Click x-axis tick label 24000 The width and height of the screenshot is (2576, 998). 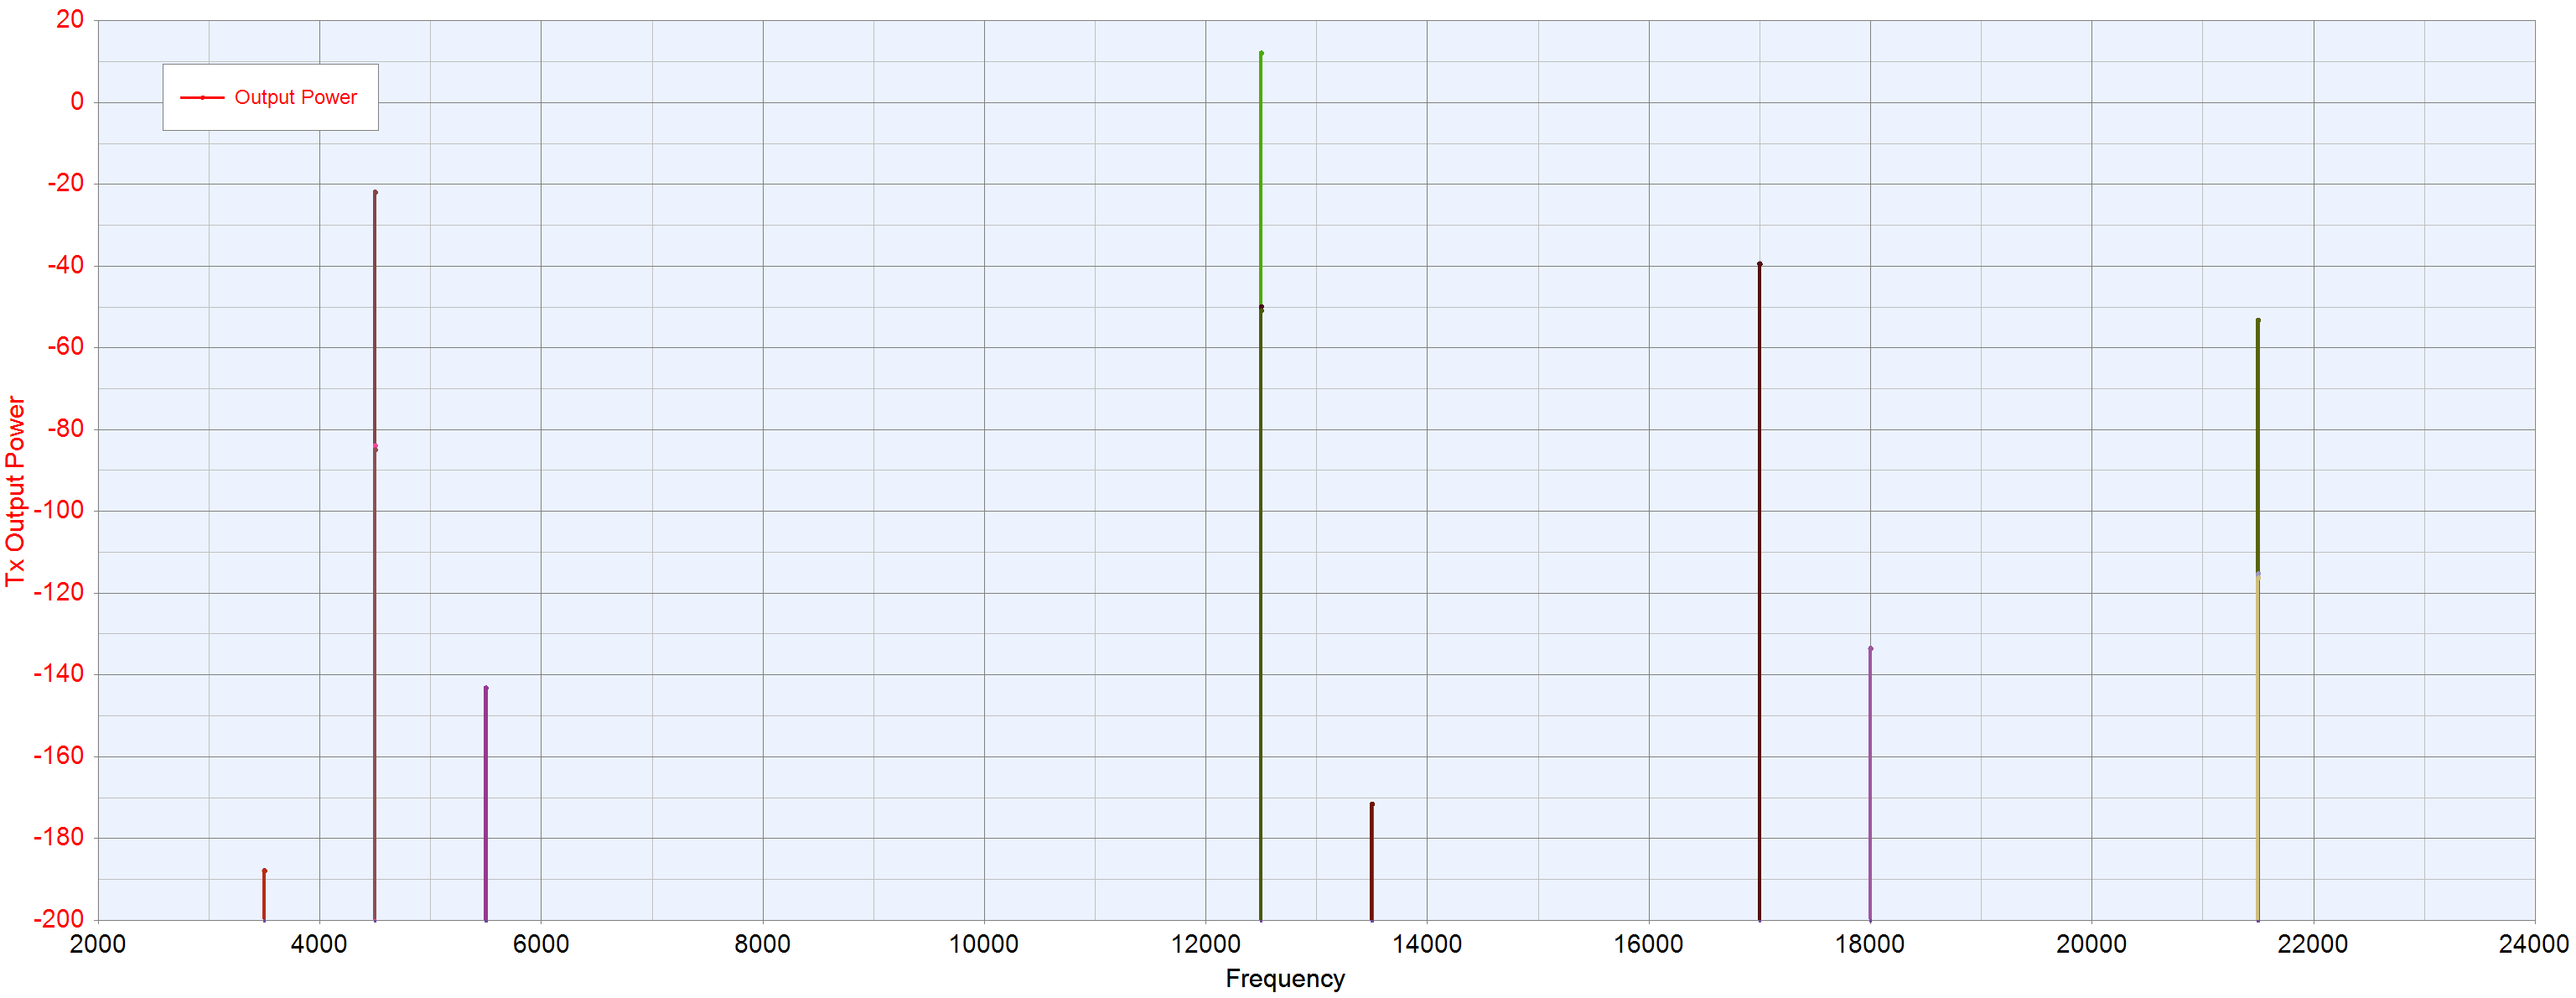pos(2534,944)
